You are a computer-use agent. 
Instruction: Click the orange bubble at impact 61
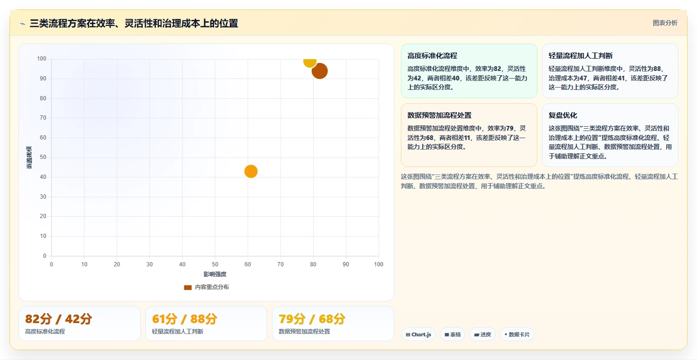[251, 171]
